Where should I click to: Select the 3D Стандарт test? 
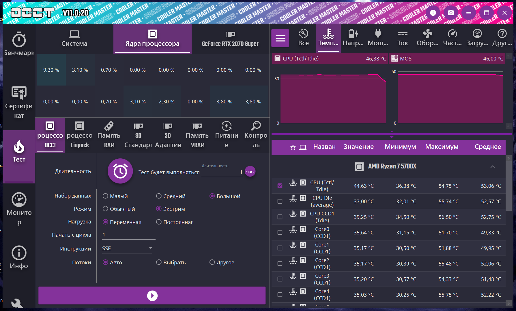[138, 135]
